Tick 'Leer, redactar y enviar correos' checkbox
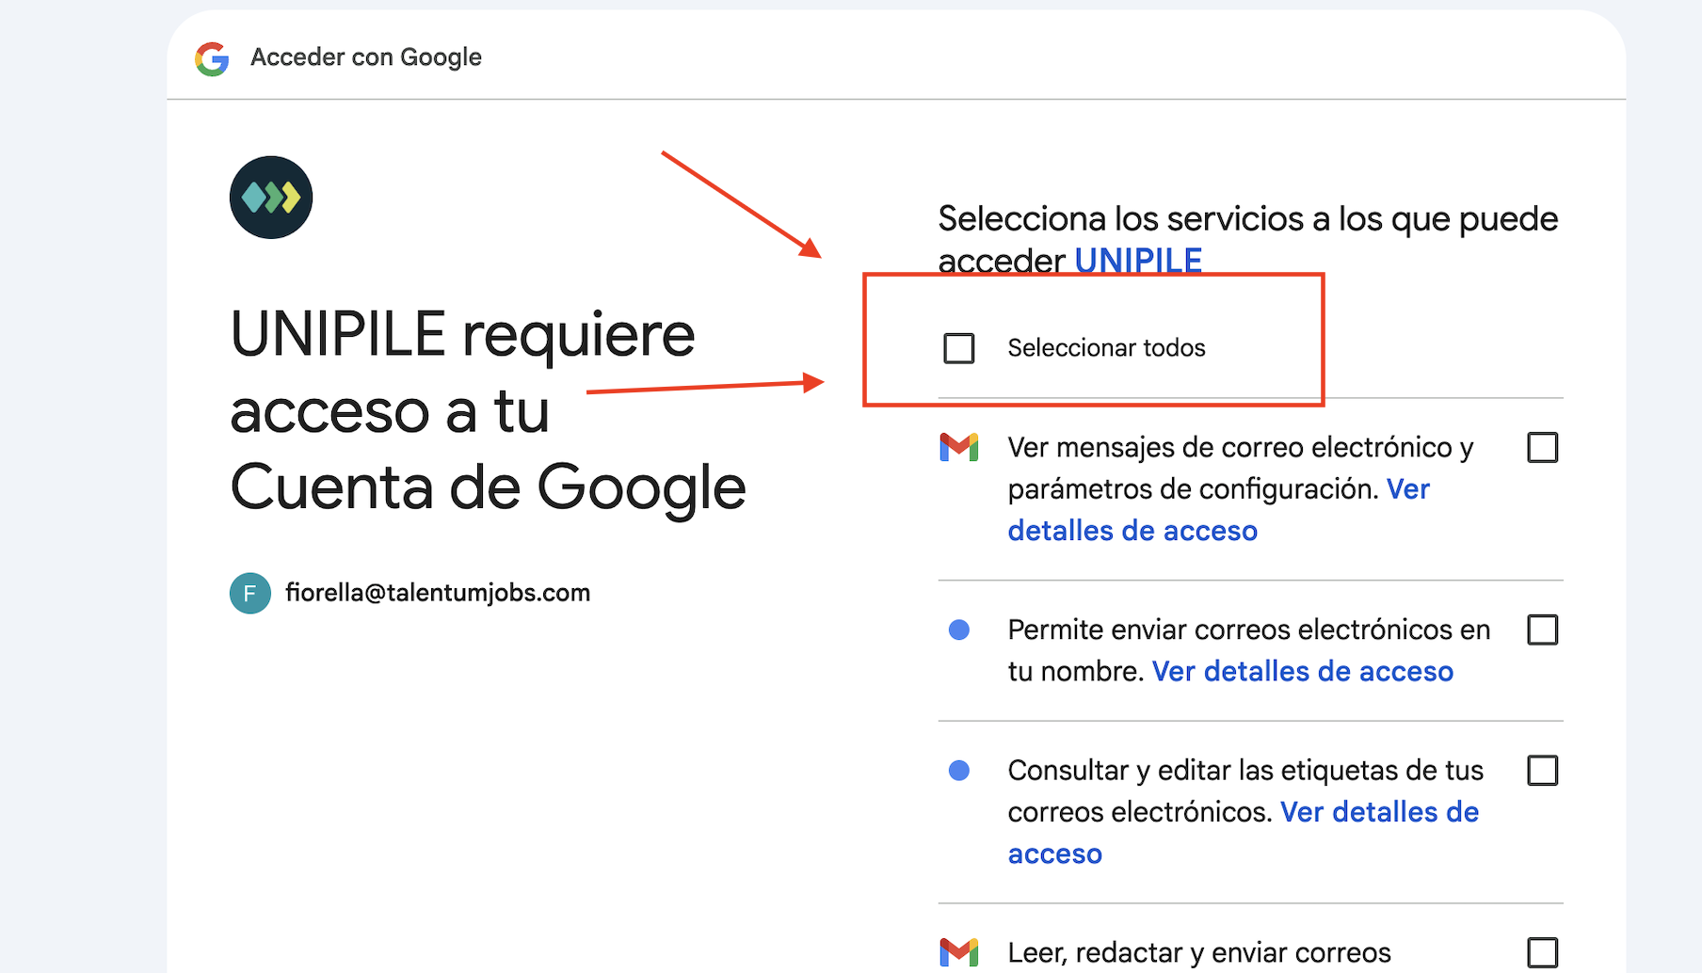Viewport: 1702px width, 973px height. [x=1542, y=953]
